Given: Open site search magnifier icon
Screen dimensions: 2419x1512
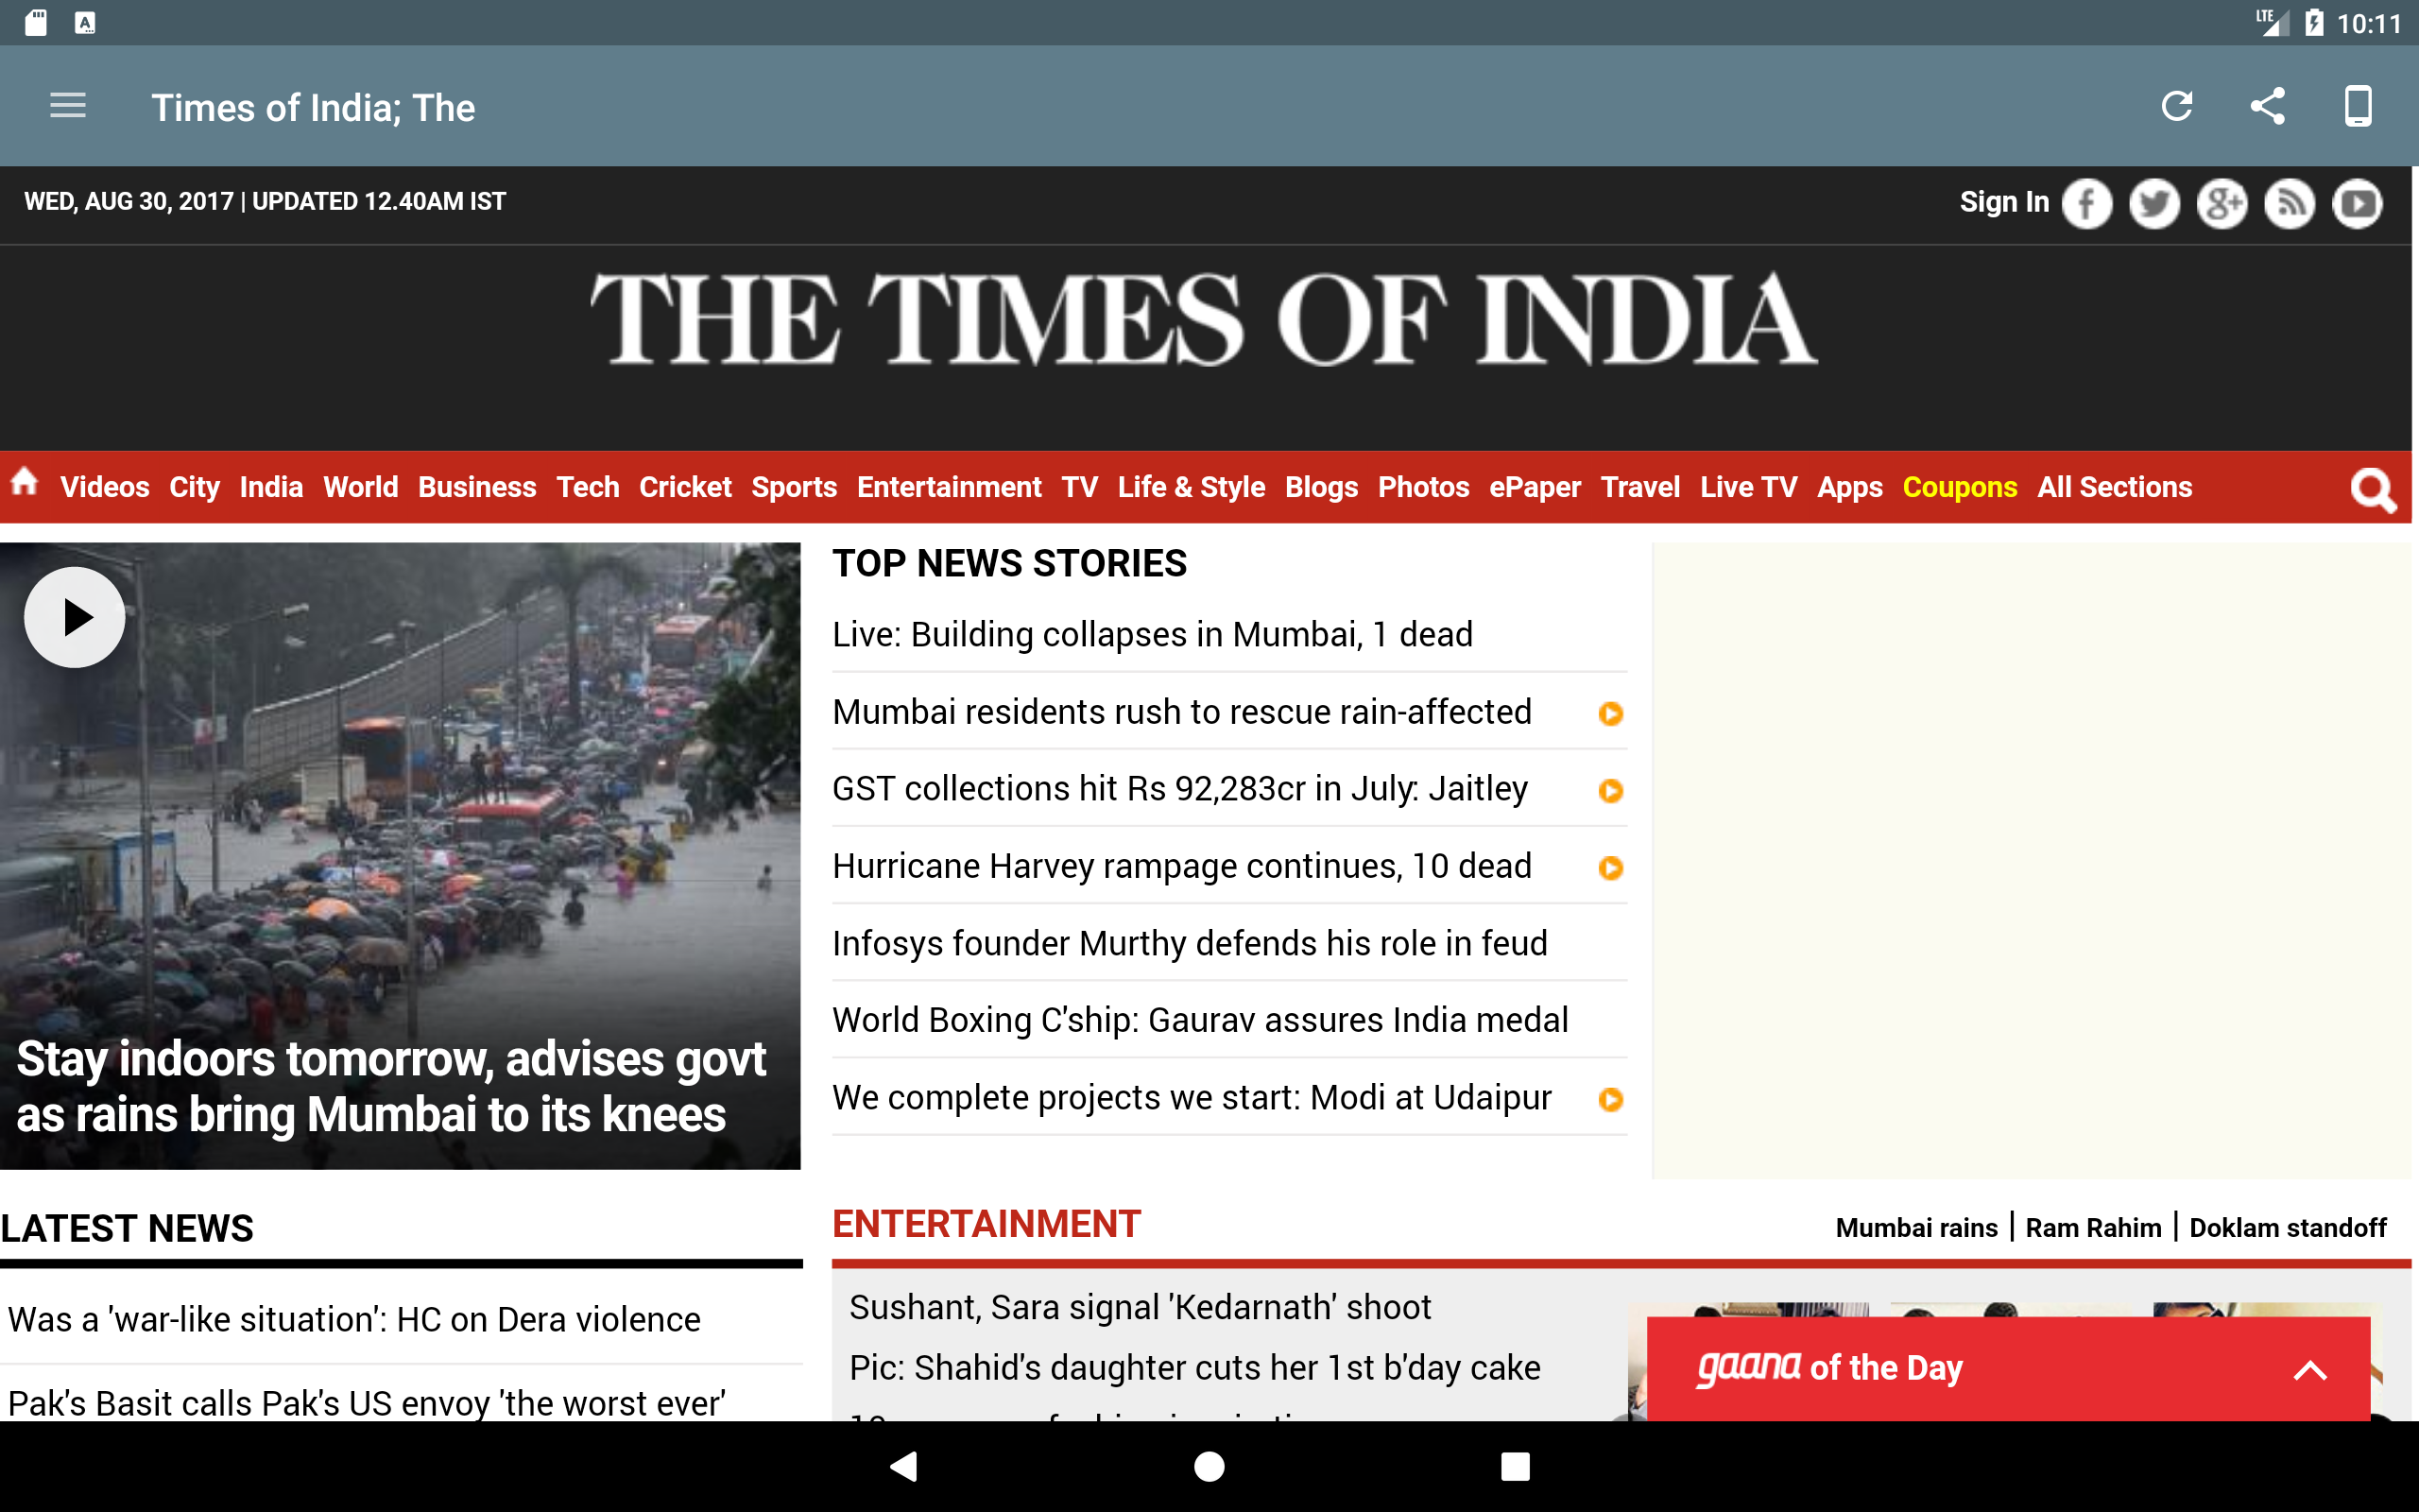Looking at the screenshot, I should (x=2372, y=490).
